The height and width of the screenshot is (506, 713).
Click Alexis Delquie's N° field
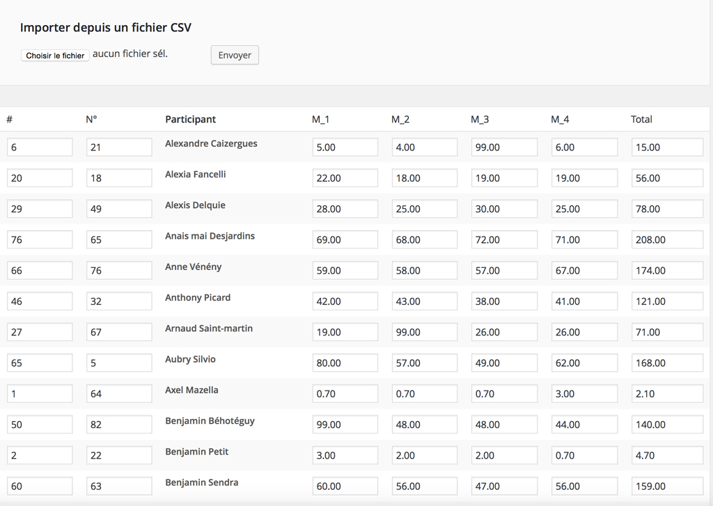point(118,209)
